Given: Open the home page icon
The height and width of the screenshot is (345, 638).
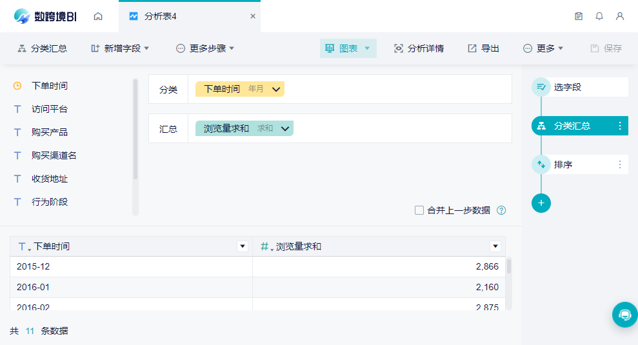Looking at the screenshot, I should pos(98,16).
